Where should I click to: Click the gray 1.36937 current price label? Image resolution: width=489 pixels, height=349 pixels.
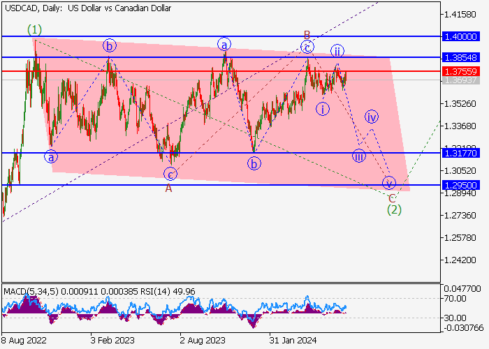[461, 80]
